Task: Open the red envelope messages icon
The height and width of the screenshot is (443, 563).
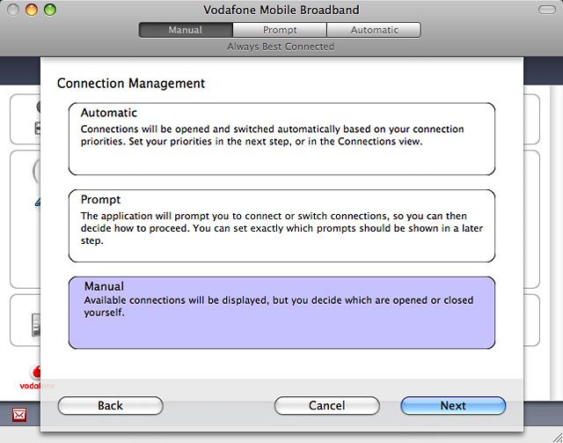Action: pos(19,414)
